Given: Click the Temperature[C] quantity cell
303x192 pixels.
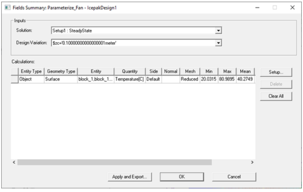Looking at the screenshot, I should coord(130,79).
